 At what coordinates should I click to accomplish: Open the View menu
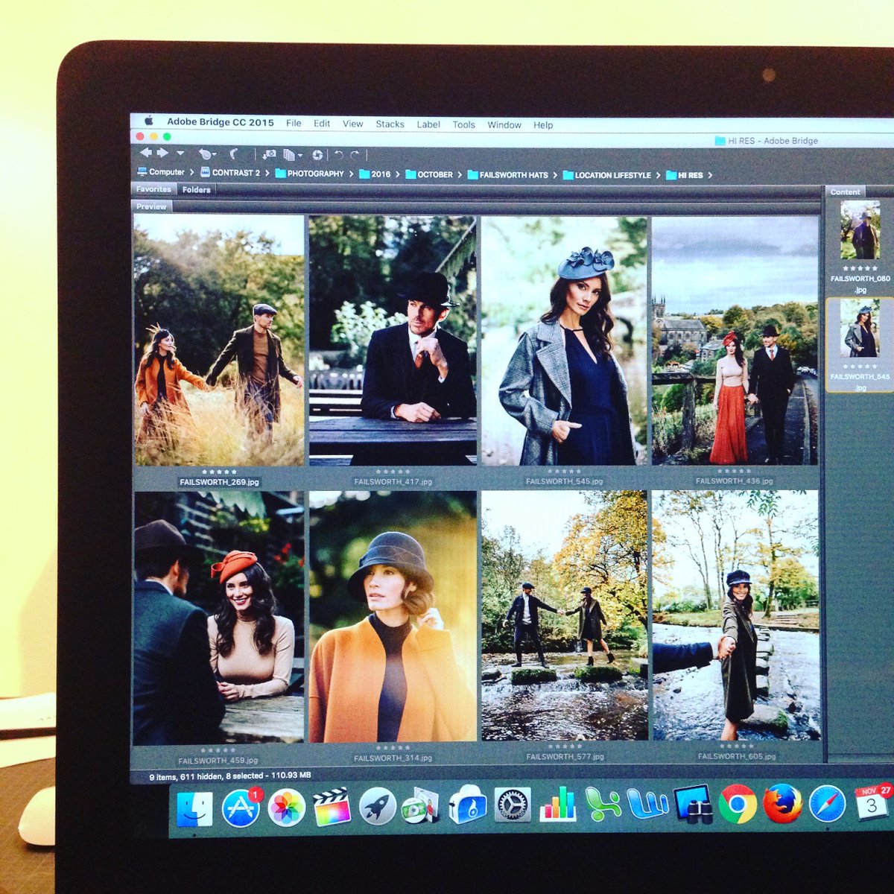(x=353, y=124)
